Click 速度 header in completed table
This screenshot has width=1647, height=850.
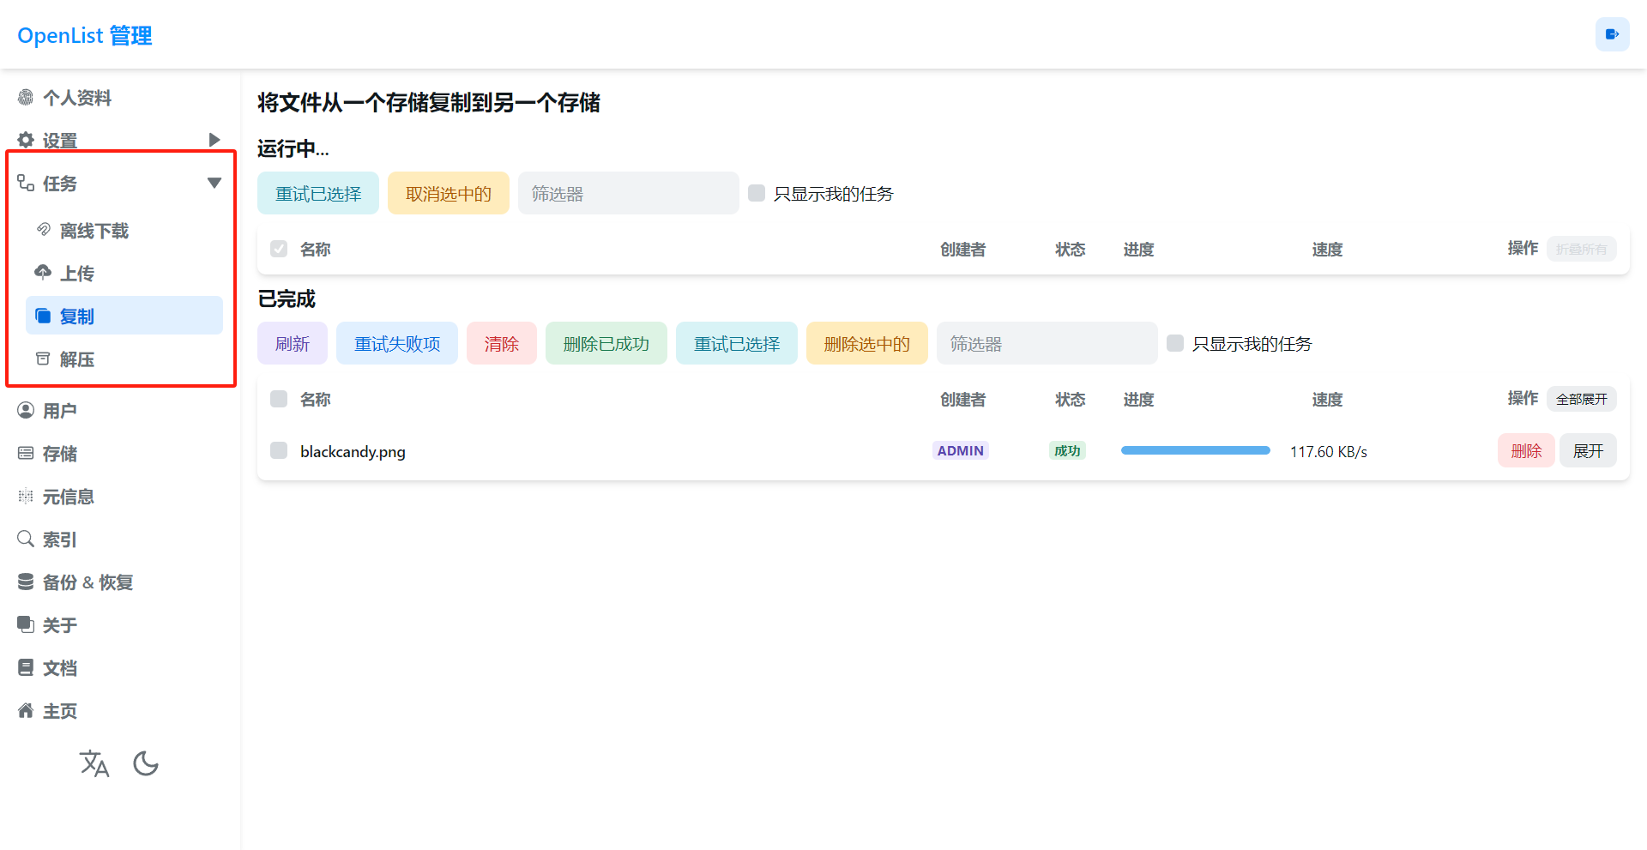point(1327,399)
